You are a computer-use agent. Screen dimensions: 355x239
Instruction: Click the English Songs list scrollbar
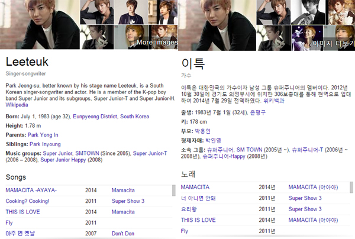[176, 190]
